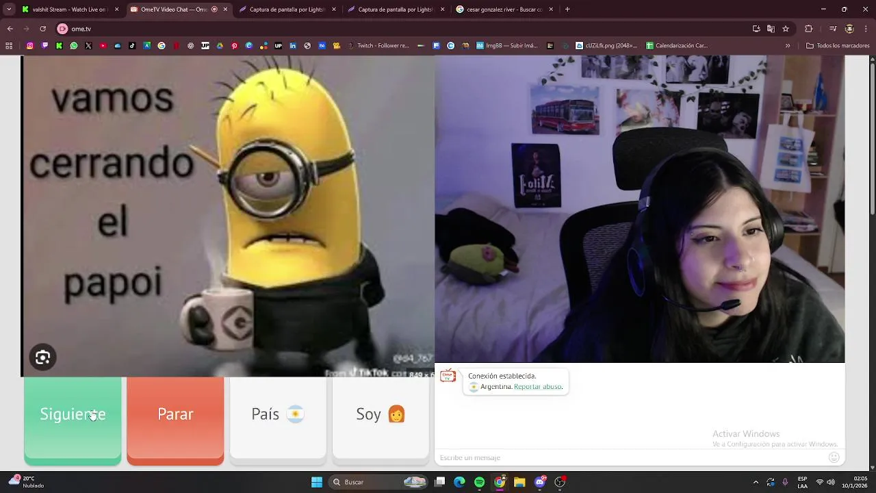Open Twitch - Follower re... bookmark
The width and height of the screenshot is (876, 493).
coord(378,46)
